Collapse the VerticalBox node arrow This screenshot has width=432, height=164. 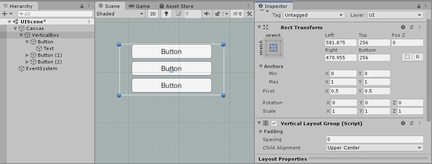21,35
